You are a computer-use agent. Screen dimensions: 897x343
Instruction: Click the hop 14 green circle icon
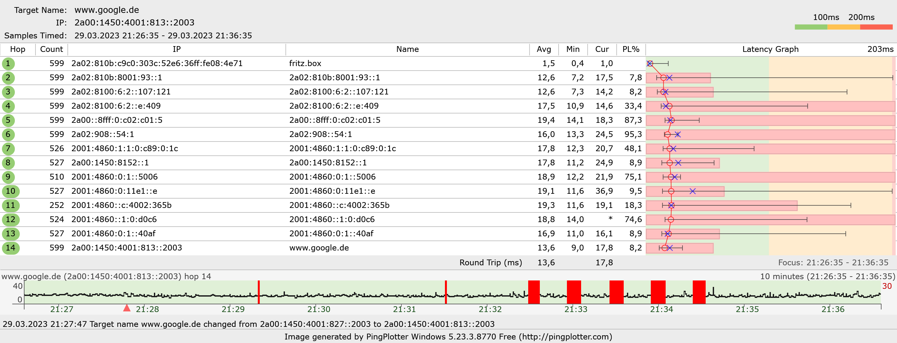tap(10, 248)
